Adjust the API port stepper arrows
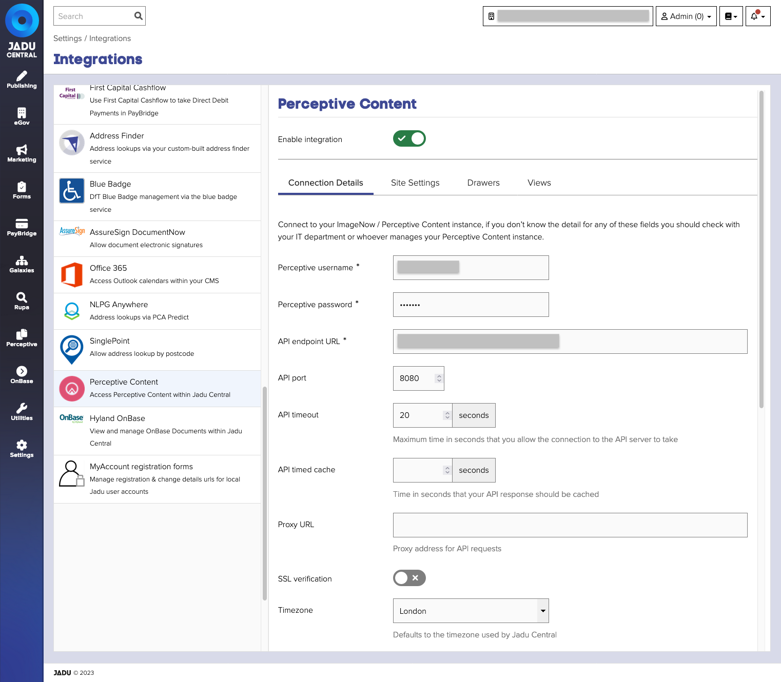The width and height of the screenshot is (781, 682). point(439,378)
